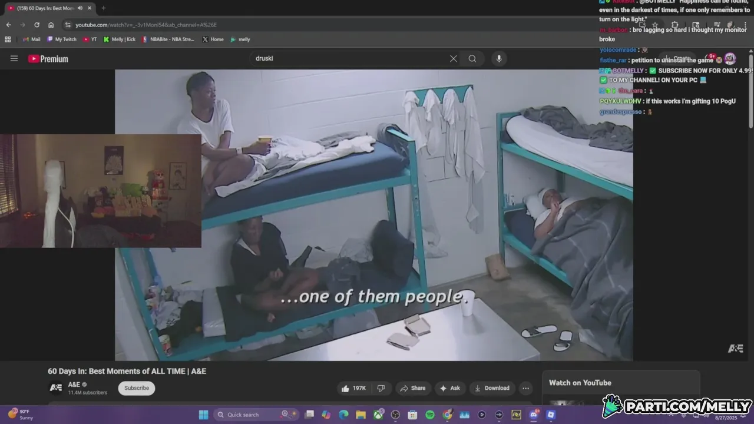Open the YT bookmark
This screenshot has width=754, height=424.
(90, 39)
